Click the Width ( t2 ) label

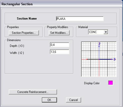click(17, 53)
